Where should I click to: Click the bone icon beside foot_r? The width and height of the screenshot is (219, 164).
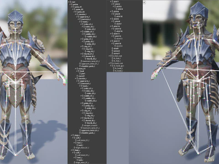[x=76, y=158]
